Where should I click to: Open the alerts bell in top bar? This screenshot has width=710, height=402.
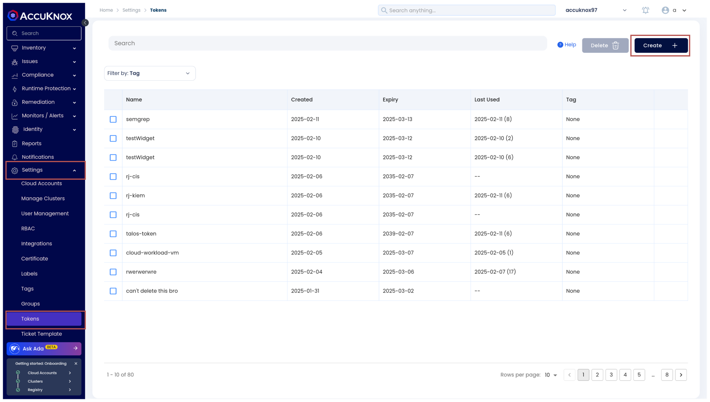click(645, 10)
